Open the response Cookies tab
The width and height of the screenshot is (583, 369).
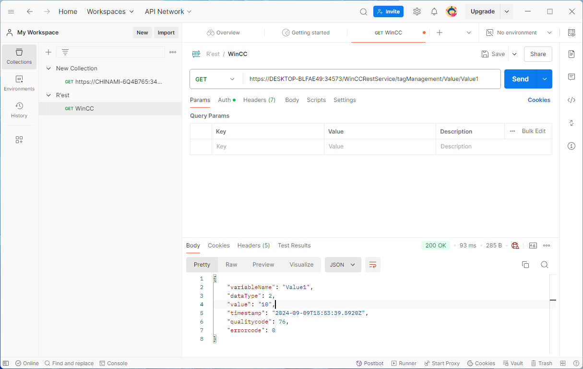coord(219,246)
